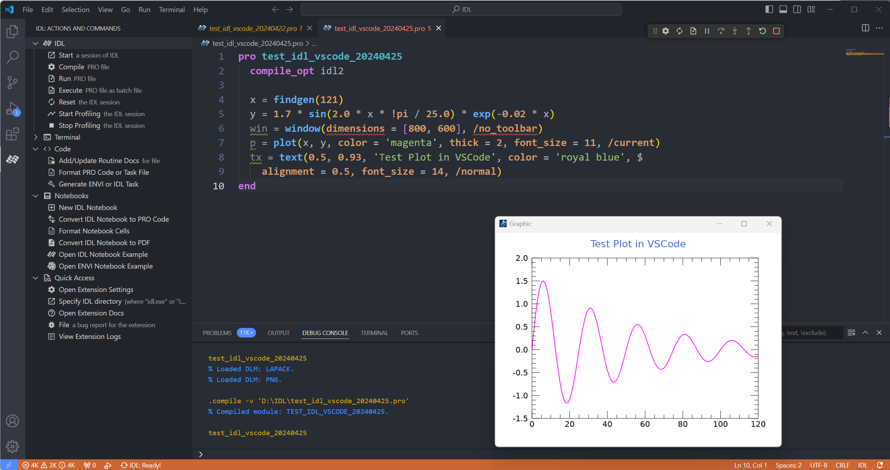Open the Selection menu

point(75,10)
